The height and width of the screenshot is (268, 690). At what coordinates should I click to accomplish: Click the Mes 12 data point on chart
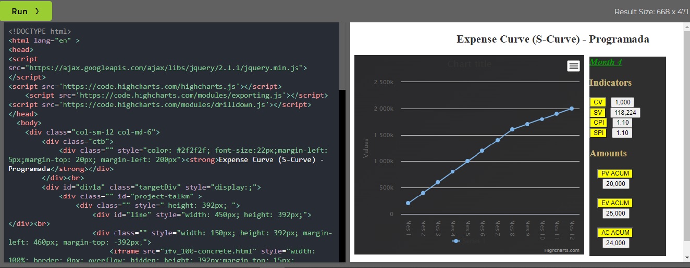[x=572, y=109]
